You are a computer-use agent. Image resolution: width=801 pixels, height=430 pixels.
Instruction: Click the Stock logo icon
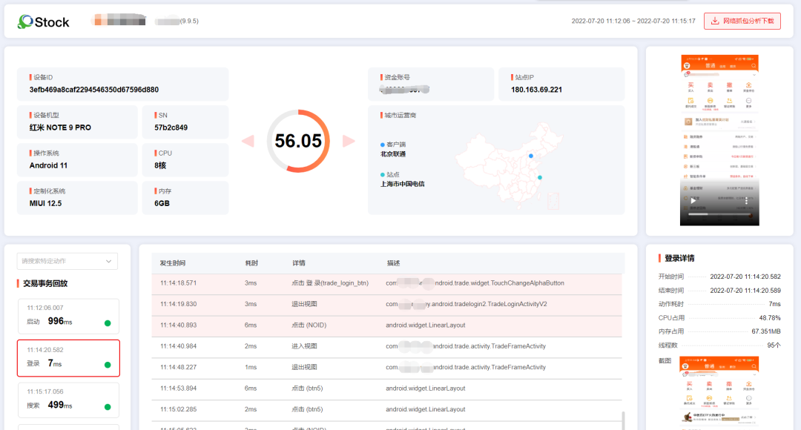point(26,21)
